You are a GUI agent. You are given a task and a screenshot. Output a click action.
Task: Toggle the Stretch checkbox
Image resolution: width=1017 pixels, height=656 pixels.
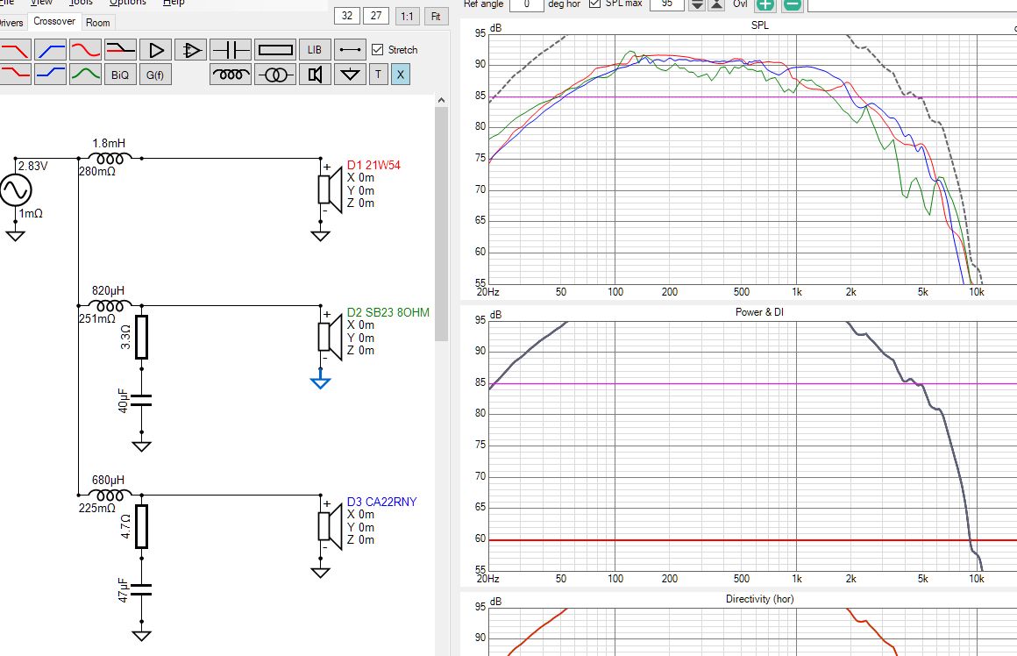coord(378,49)
